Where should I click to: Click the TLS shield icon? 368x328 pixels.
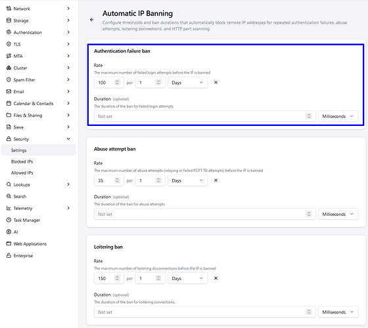(x=9, y=44)
